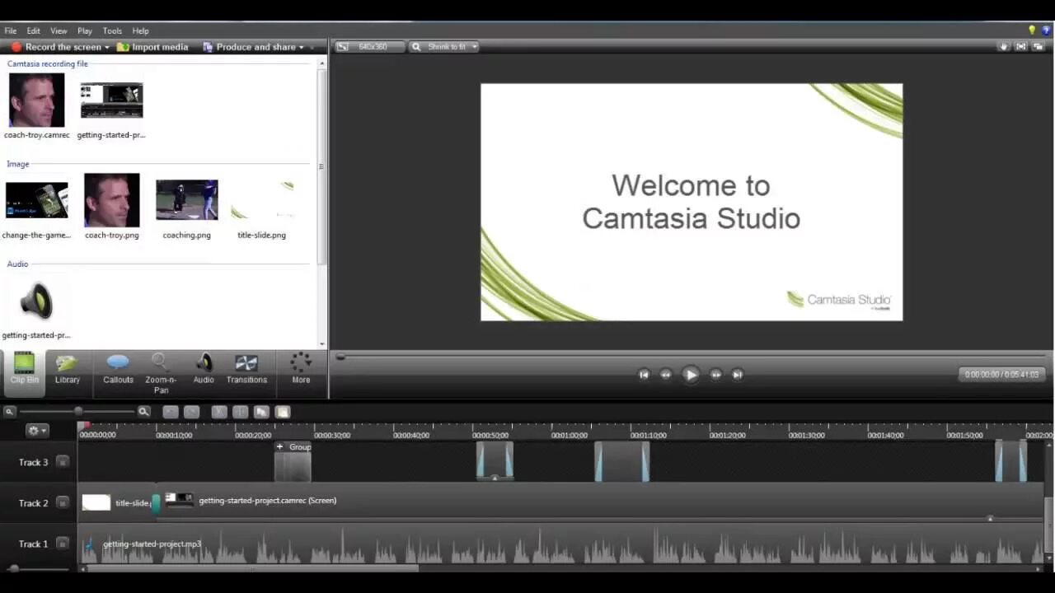1055x593 pixels.
Task: Select the title-slide clip on Track 2
Action: (115, 502)
